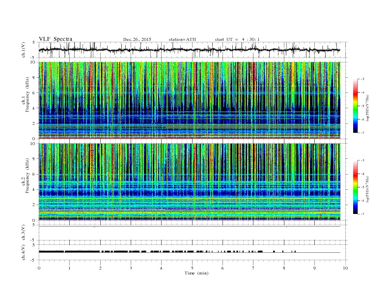The height and width of the screenshot is (301, 389).
Task: Click the "ch.3(V)" axis label
Action: pyautogui.click(x=24, y=233)
